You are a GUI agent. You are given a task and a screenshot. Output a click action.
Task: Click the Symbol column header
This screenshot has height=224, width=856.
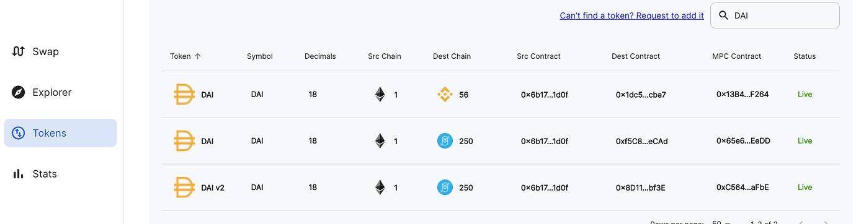point(260,56)
